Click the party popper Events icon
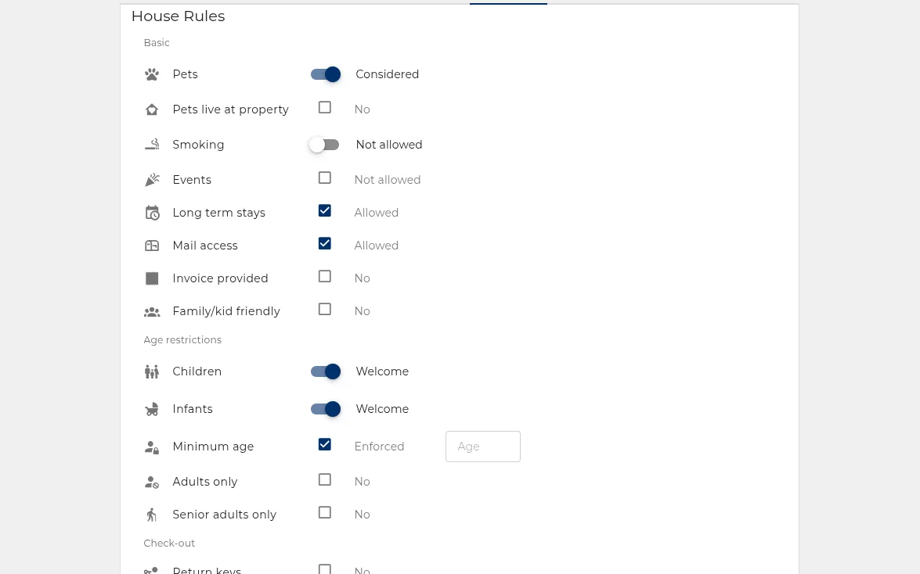Viewport: 920px width, 574px height. tap(152, 180)
